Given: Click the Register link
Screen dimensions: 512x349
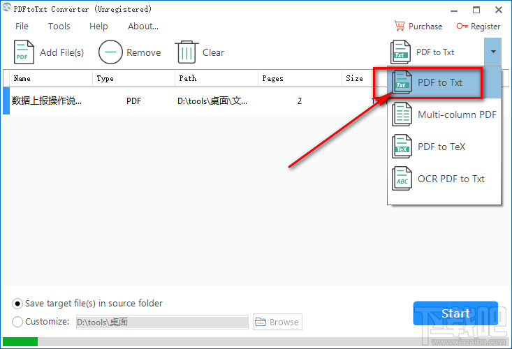Looking at the screenshot, I should (x=485, y=27).
